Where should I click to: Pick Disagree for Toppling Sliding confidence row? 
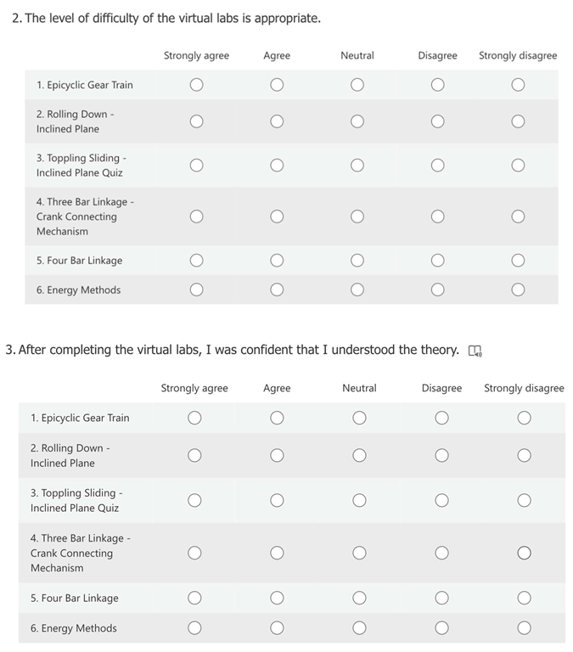(441, 500)
